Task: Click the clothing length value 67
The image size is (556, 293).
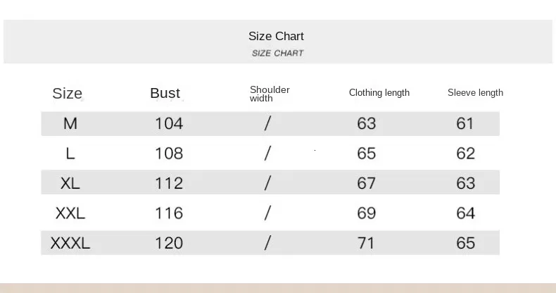Action: click(367, 183)
